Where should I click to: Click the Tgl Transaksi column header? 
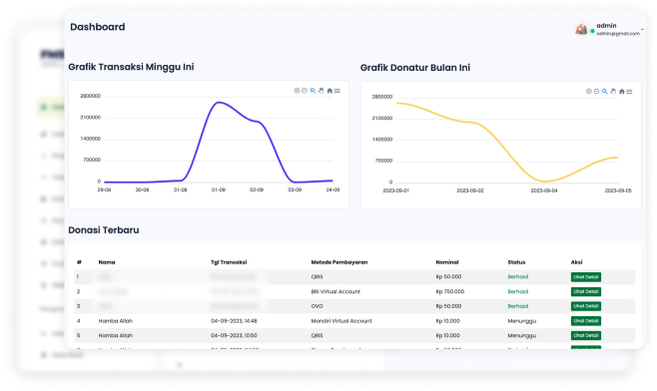click(x=229, y=262)
